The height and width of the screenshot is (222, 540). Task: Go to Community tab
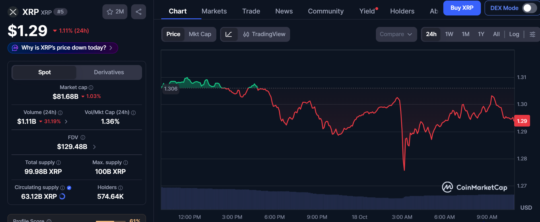pos(326,11)
